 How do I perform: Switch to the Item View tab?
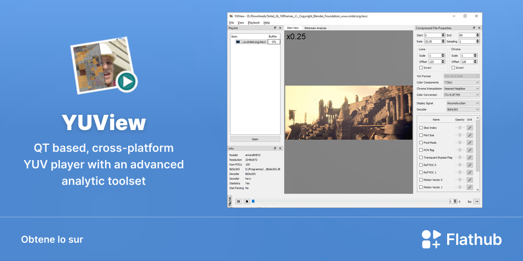tap(293, 28)
